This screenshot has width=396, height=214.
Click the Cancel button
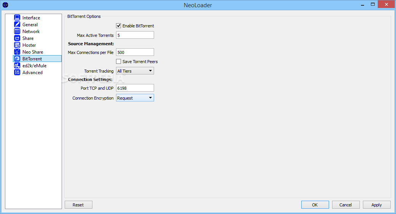[346, 204]
